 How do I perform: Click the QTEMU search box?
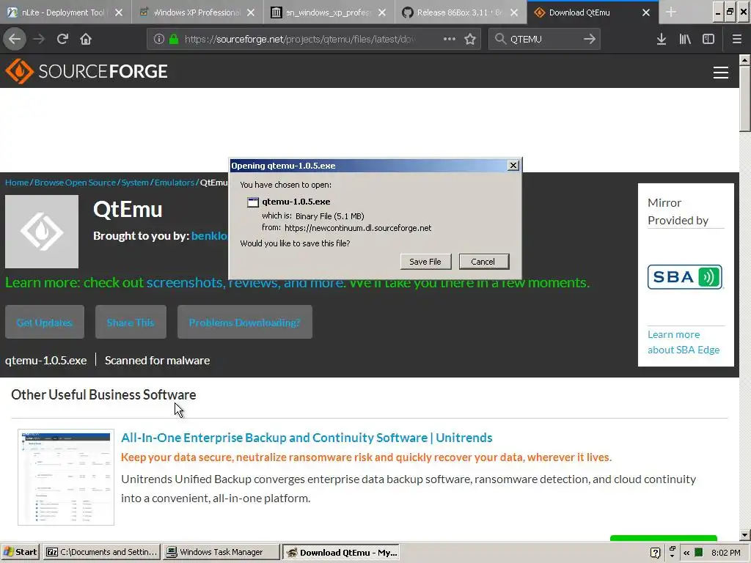(x=543, y=39)
